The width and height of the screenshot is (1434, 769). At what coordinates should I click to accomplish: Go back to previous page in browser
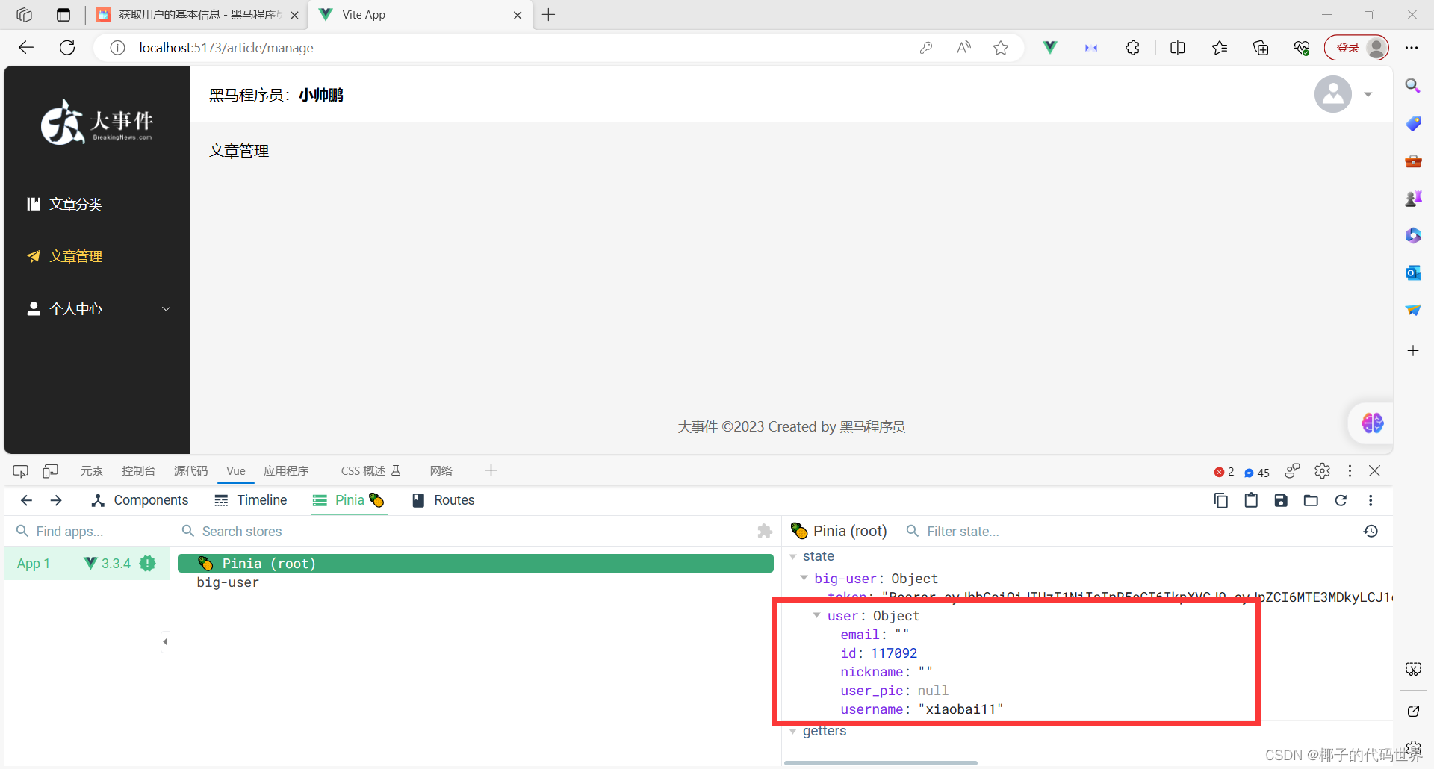(26, 48)
